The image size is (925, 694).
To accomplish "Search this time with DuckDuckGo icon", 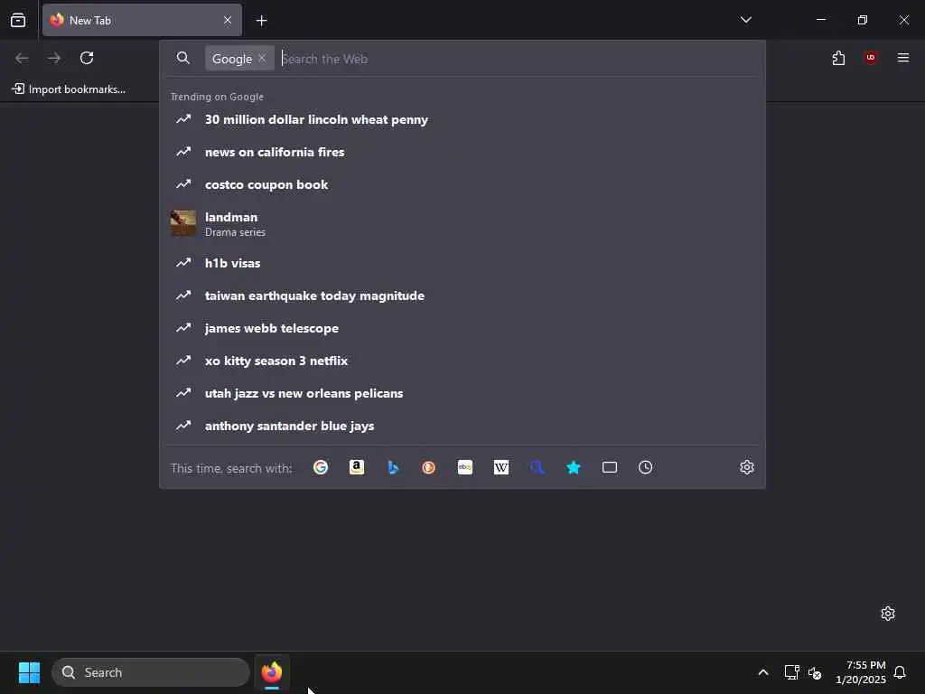I will pyautogui.click(x=429, y=467).
